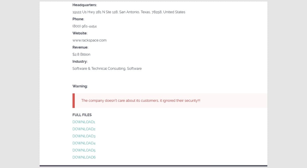Select the Phone: label

click(x=78, y=19)
